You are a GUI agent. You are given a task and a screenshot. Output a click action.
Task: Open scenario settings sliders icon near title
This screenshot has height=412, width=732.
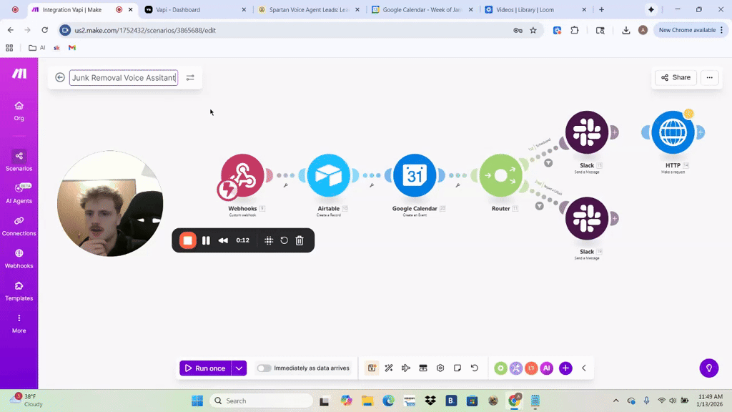pyautogui.click(x=190, y=77)
